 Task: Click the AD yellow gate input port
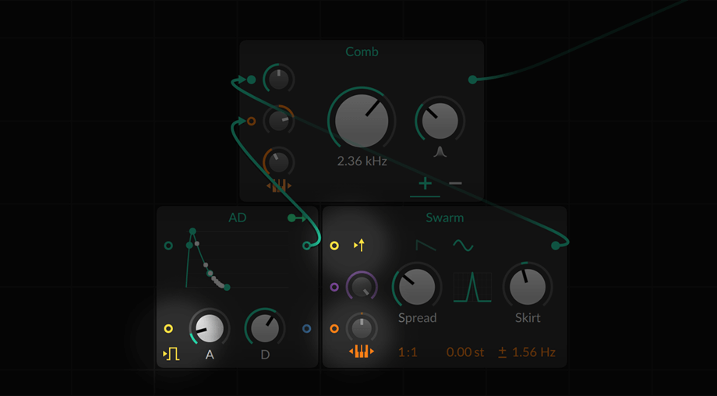click(x=168, y=328)
